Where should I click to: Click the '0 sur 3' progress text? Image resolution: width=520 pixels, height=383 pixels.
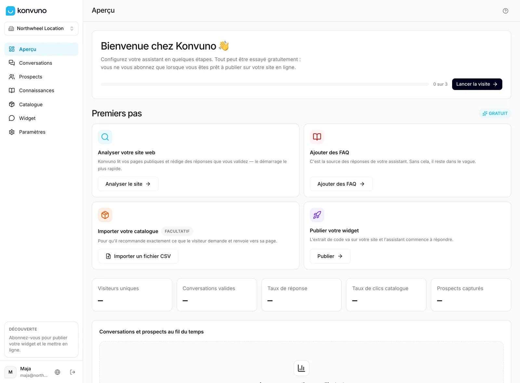point(440,84)
